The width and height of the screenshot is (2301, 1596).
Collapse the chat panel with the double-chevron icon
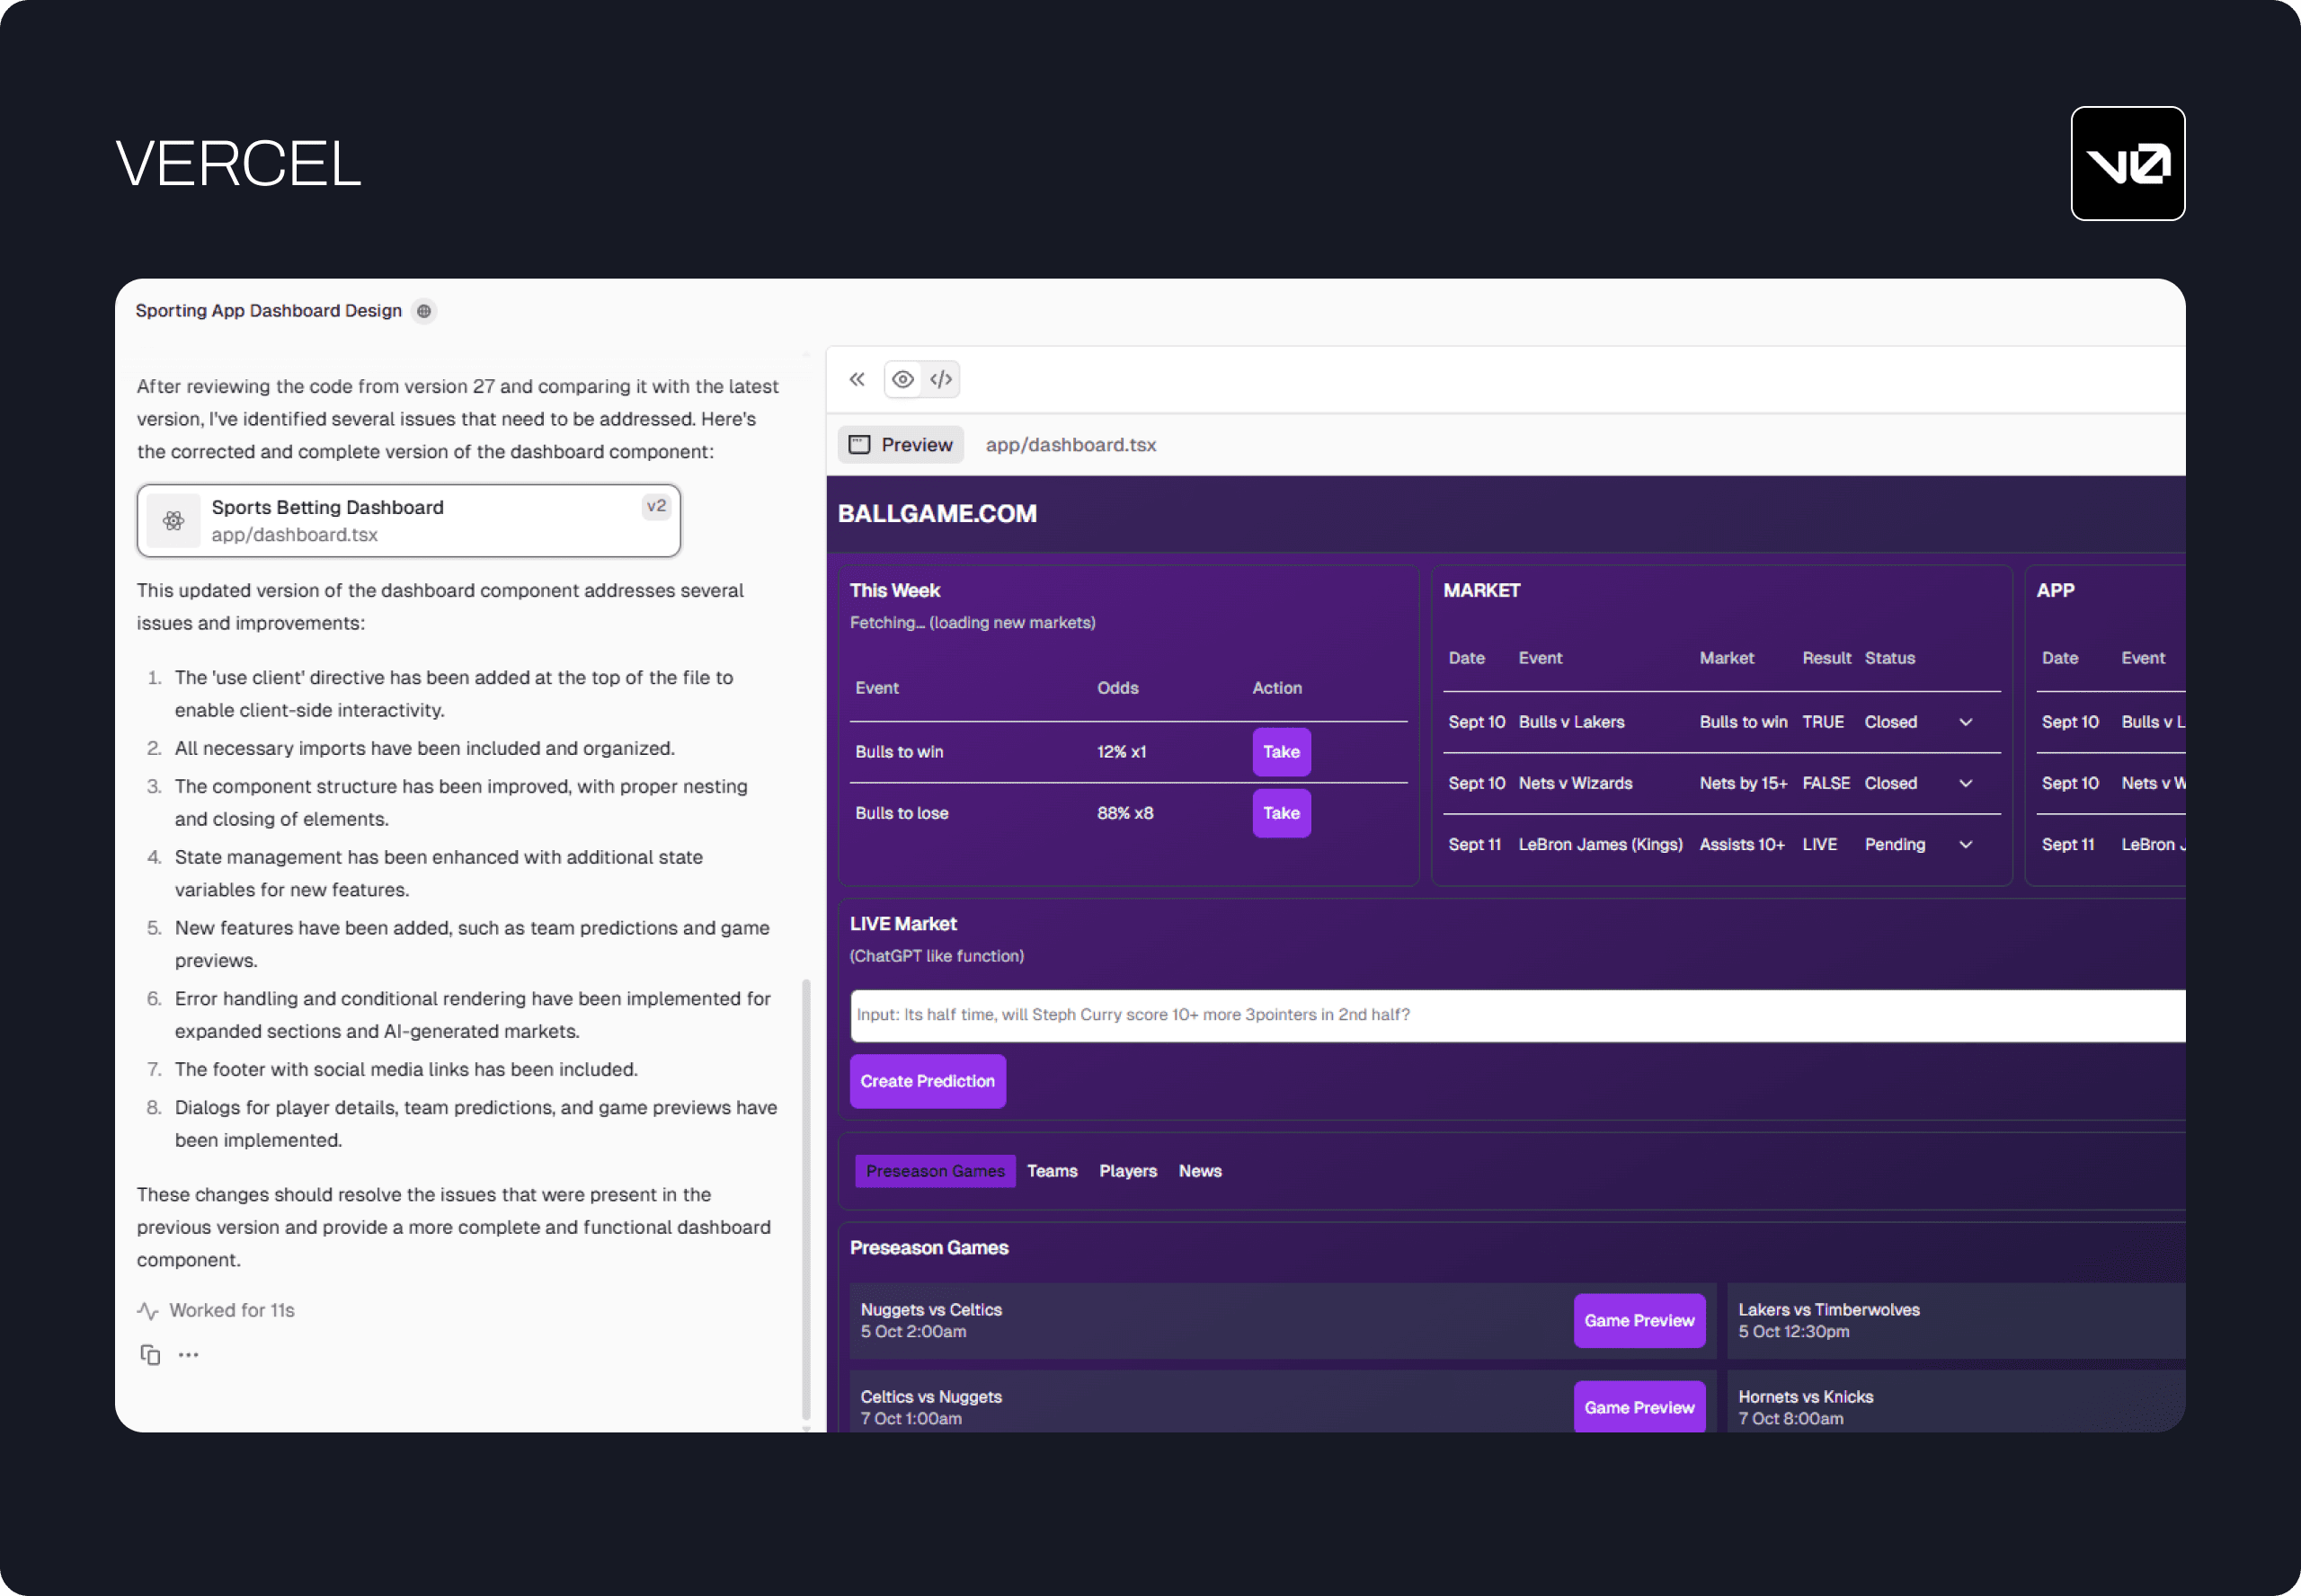[x=857, y=379]
